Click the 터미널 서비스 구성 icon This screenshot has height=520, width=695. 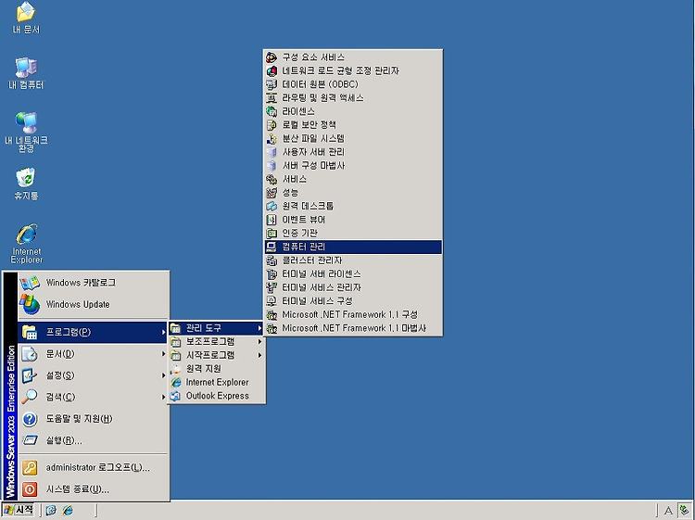pyautogui.click(x=272, y=301)
